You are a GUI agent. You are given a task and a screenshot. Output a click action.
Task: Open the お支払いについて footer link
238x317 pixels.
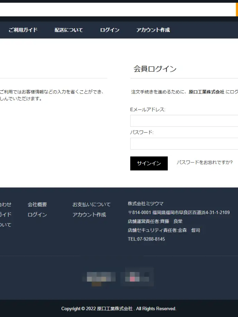(91, 204)
